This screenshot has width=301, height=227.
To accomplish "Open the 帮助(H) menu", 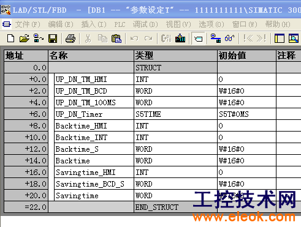I will coord(278,24).
